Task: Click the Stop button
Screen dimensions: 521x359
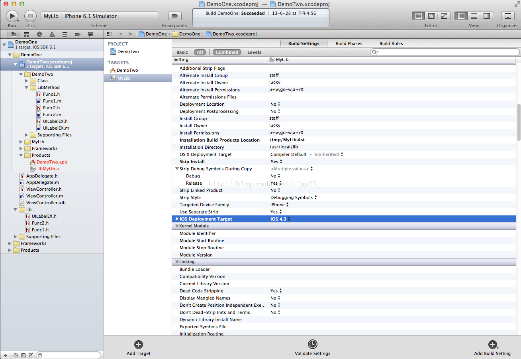Action: [x=30, y=16]
